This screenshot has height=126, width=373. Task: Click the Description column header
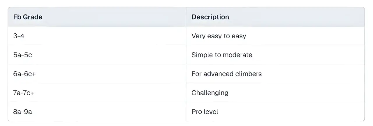(x=210, y=17)
